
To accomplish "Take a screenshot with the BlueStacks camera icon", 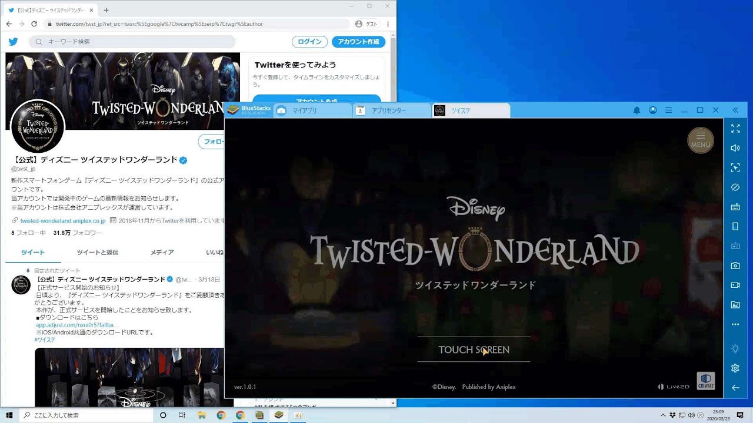I will (735, 266).
